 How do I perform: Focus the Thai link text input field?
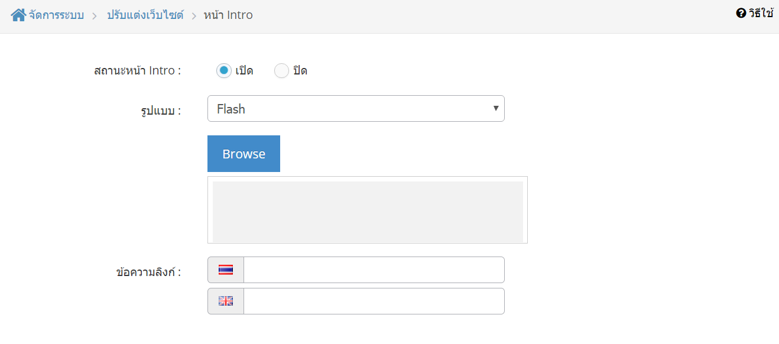374,270
